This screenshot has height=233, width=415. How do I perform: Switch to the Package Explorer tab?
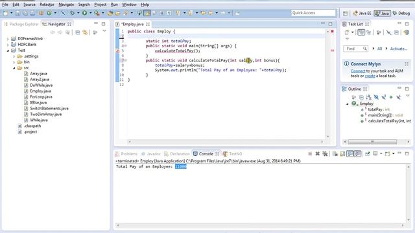21,24
